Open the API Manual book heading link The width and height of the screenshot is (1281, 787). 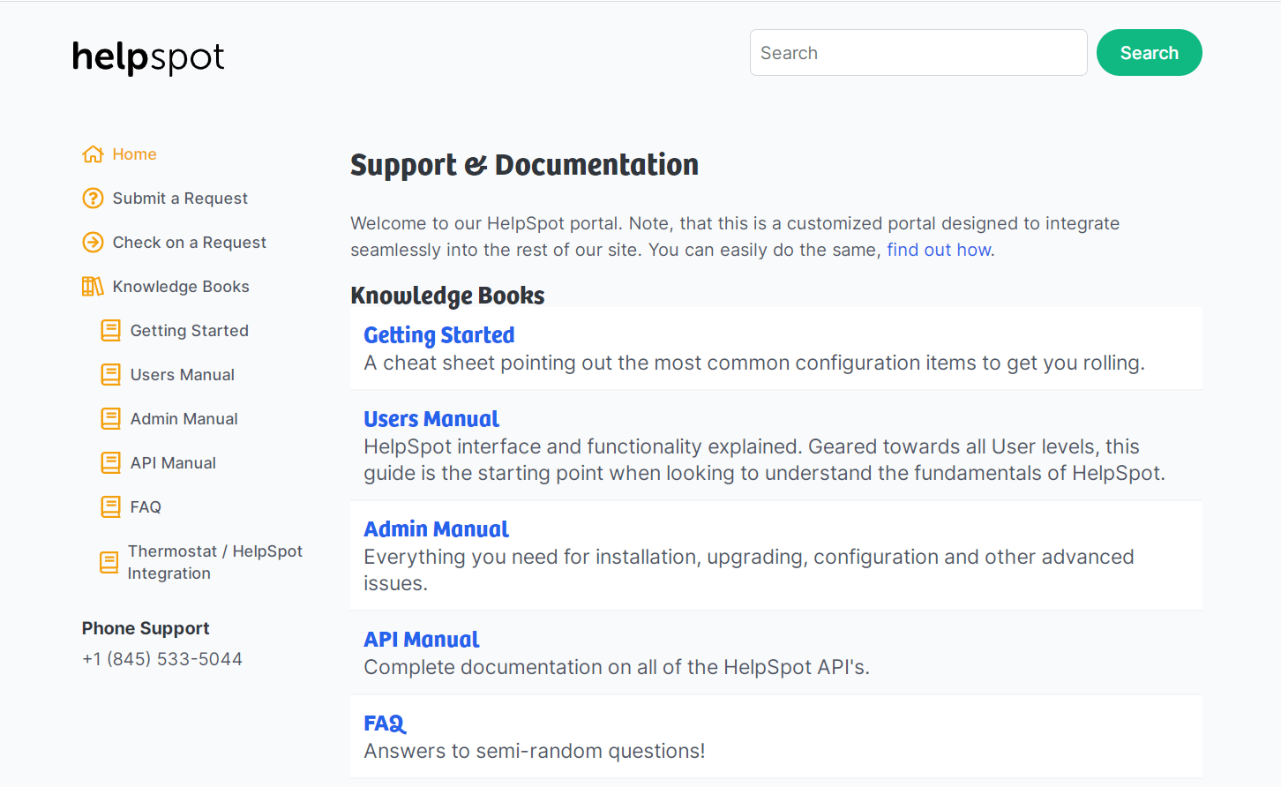(422, 640)
